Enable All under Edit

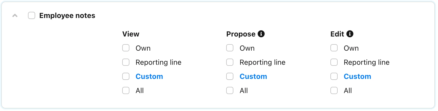[334, 90]
